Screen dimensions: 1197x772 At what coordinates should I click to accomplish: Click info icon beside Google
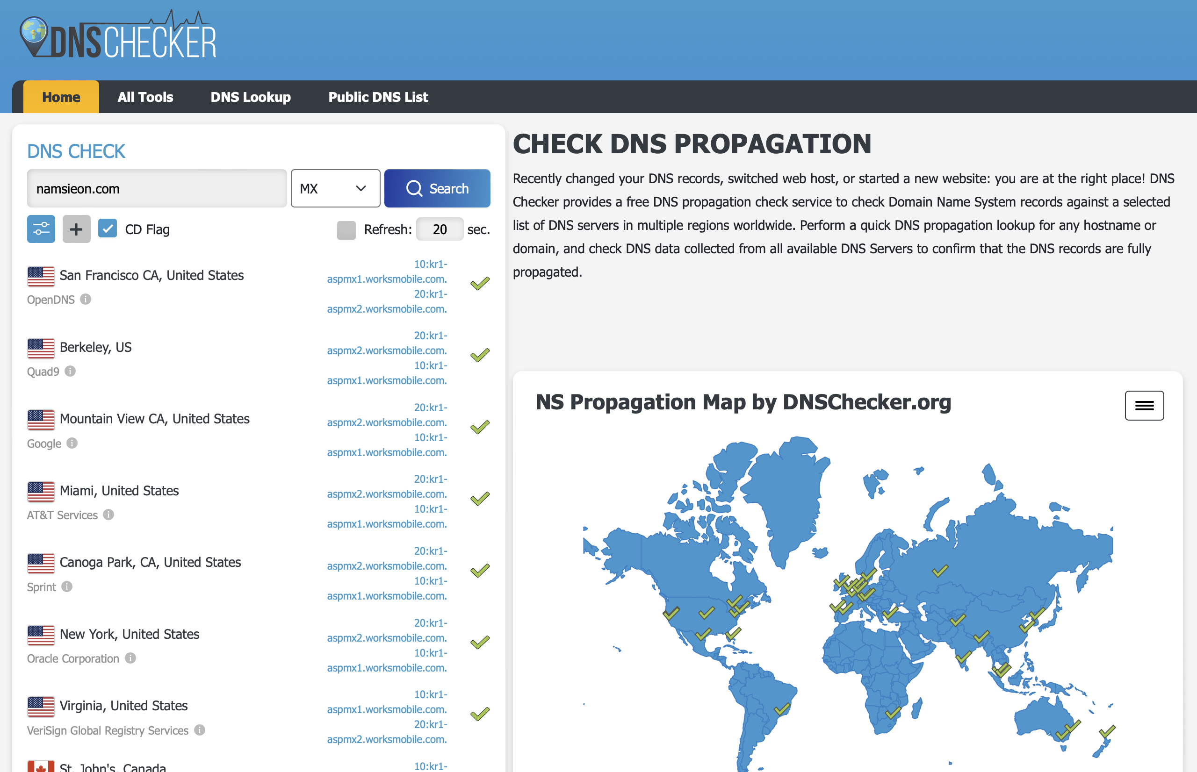coord(72,443)
